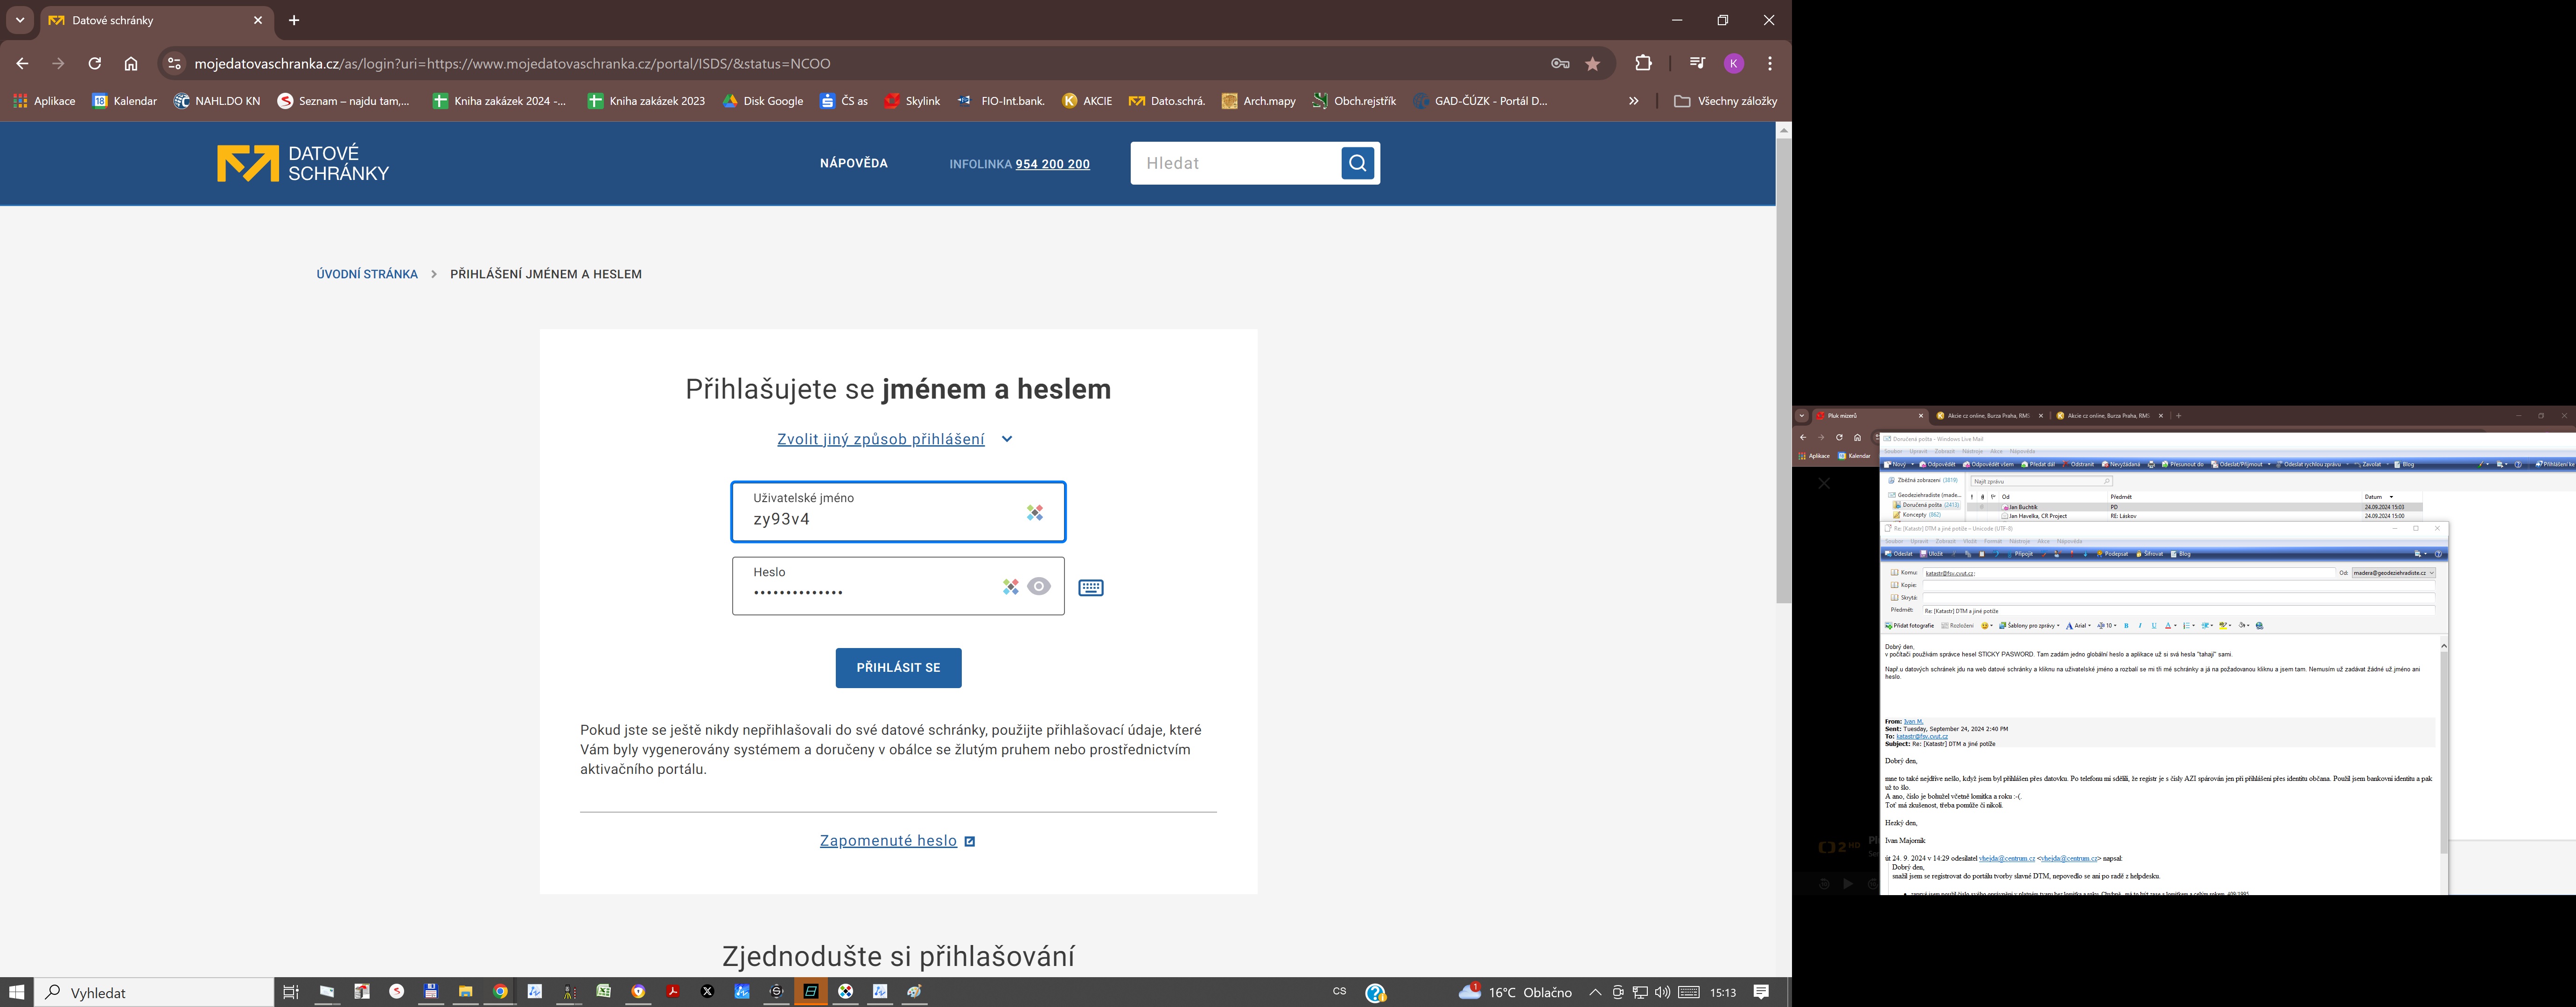The image size is (2576, 1007).
Task: Click password manager icon in username field
Action: (x=1034, y=512)
